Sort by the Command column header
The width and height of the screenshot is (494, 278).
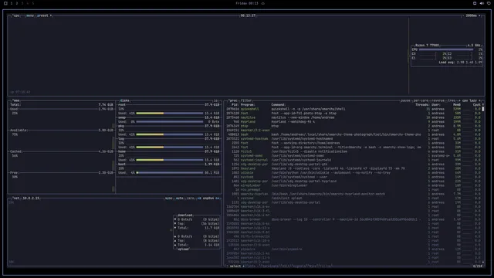(x=278, y=105)
